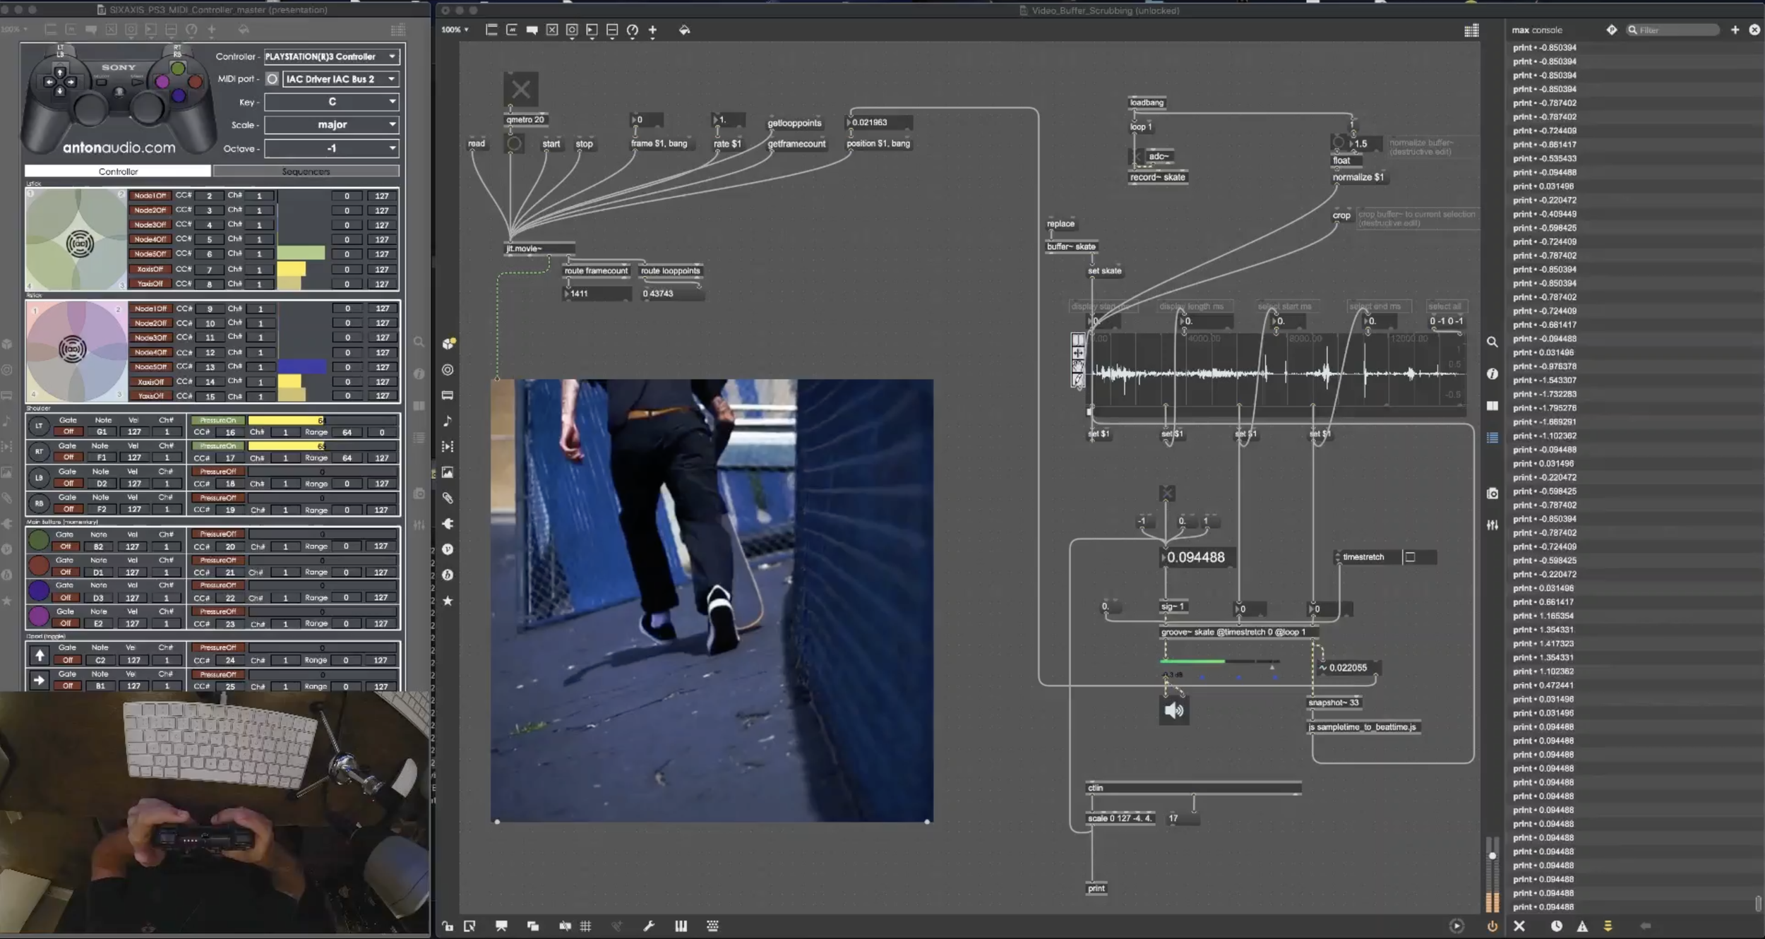Screen dimensions: 1765x939
Task: Click the magnifier search icon in right sidebar
Action: click(x=1492, y=342)
